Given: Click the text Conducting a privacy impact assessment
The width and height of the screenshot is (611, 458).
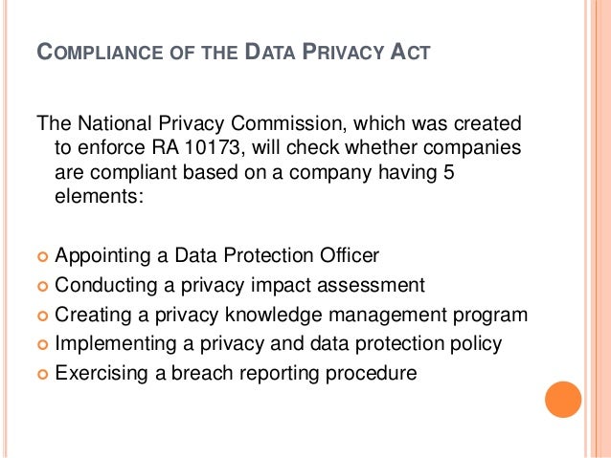Looking at the screenshot, I should coord(239,285).
